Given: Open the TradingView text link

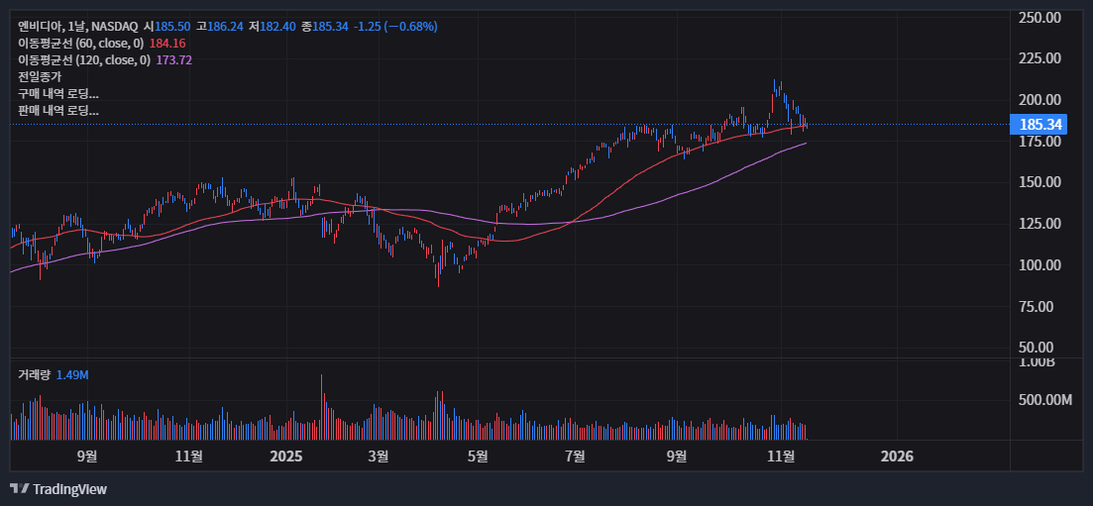Looking at the screenshot, I should (x=69, y=489).
